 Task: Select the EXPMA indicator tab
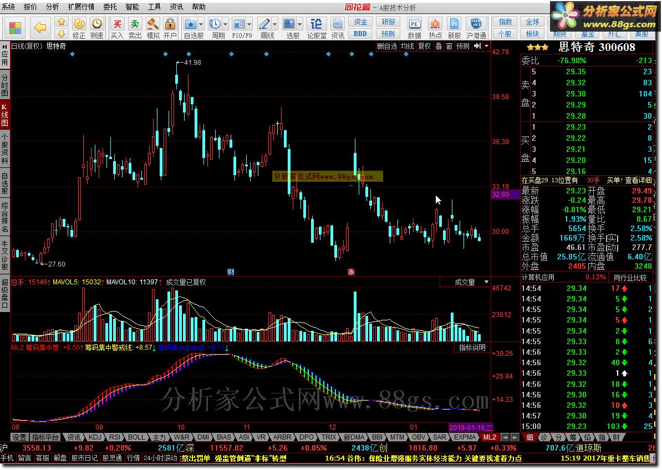point(465,437)
